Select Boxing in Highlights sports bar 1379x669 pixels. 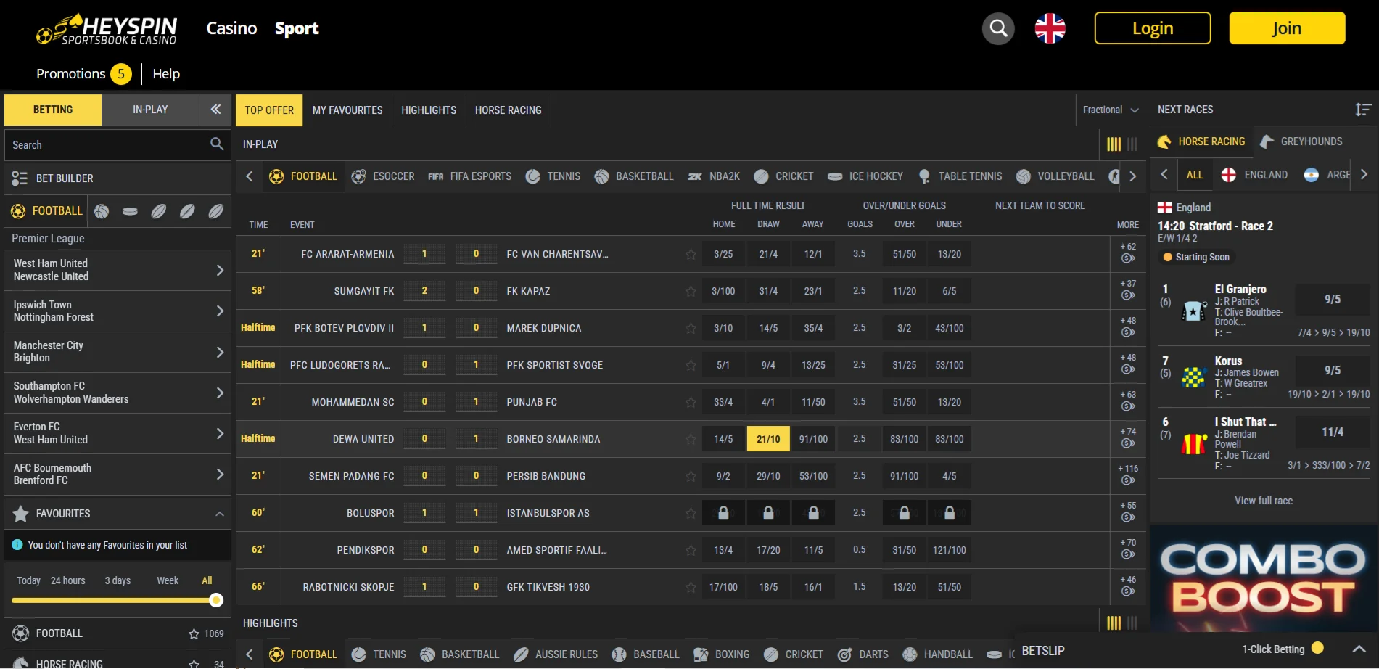coord(723,654)
